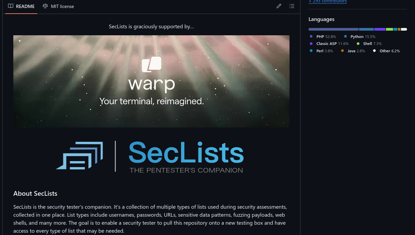Viewport: 415px width, 235px height.
Task: Click the stacked-lists SecLists emblem
Action: click(80, 155)
